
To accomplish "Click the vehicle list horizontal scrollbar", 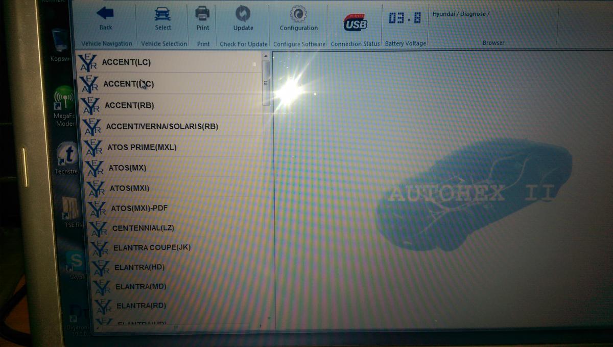I will point(178,328).
